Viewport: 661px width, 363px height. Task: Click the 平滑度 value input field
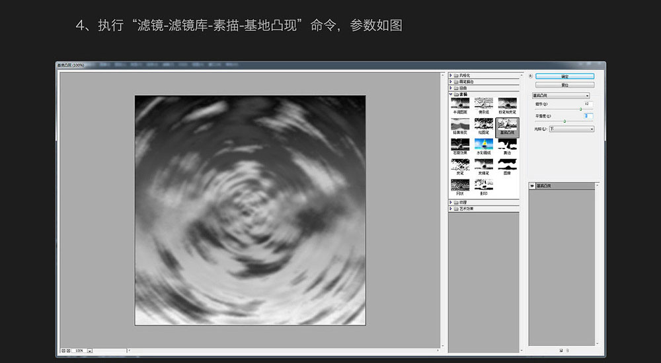coord(588,115)
